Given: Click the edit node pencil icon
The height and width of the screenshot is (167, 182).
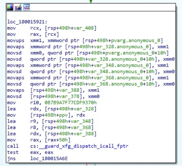Looking at the screenshot, I should pos(18,7).
